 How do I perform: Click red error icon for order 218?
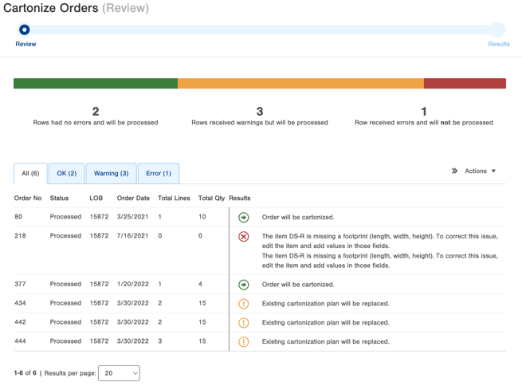pyautogui.click(x=244, y=237)
